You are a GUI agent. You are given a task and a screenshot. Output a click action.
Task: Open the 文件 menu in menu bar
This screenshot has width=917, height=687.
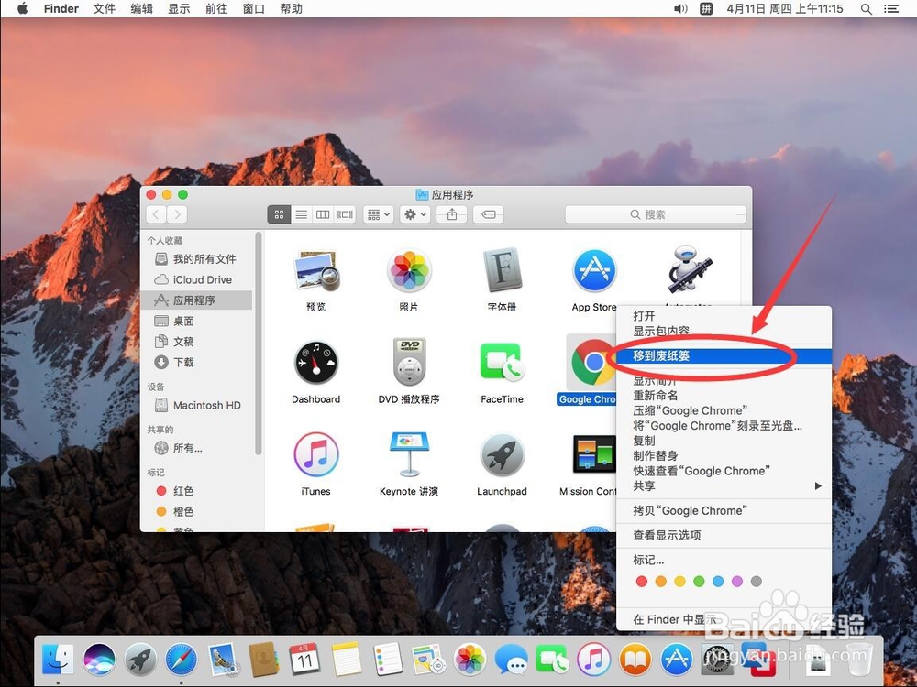105,9
